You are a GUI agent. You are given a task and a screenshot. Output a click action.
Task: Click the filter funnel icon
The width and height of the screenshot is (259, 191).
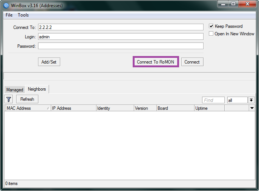click(9, 99)
